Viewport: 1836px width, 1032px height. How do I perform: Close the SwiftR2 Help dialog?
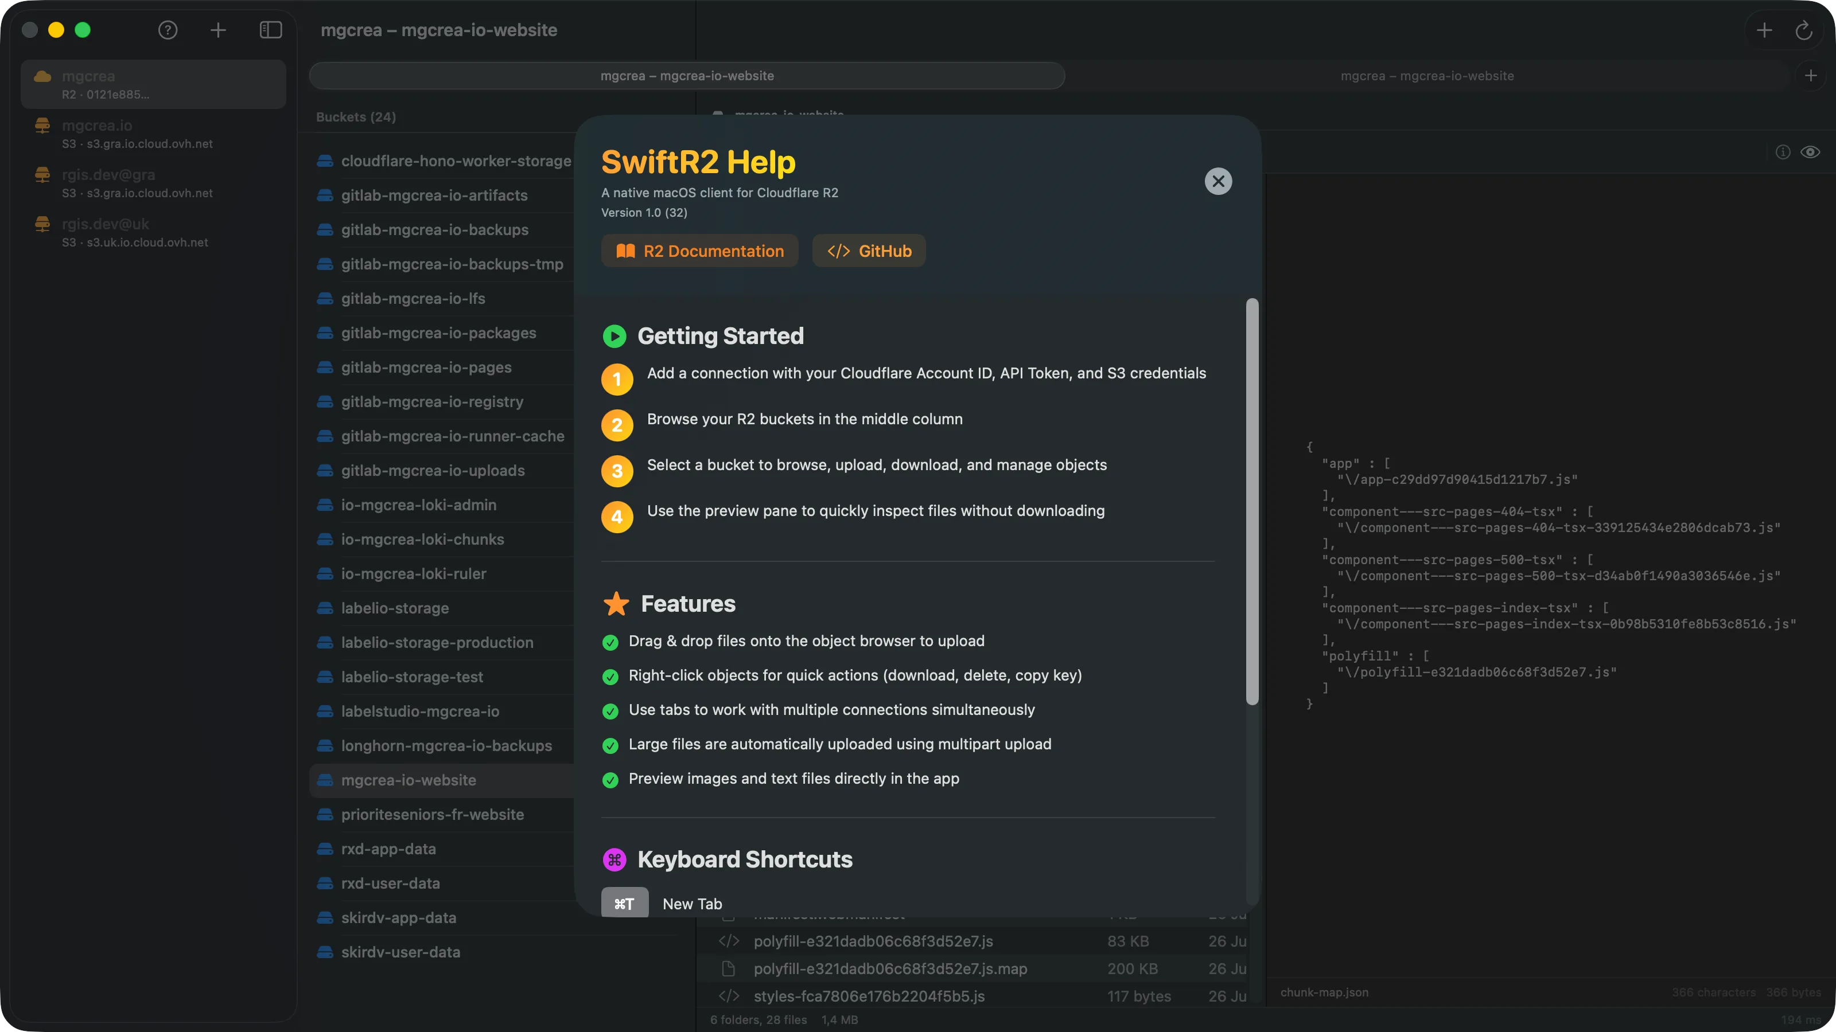(x=1218, y=181)
